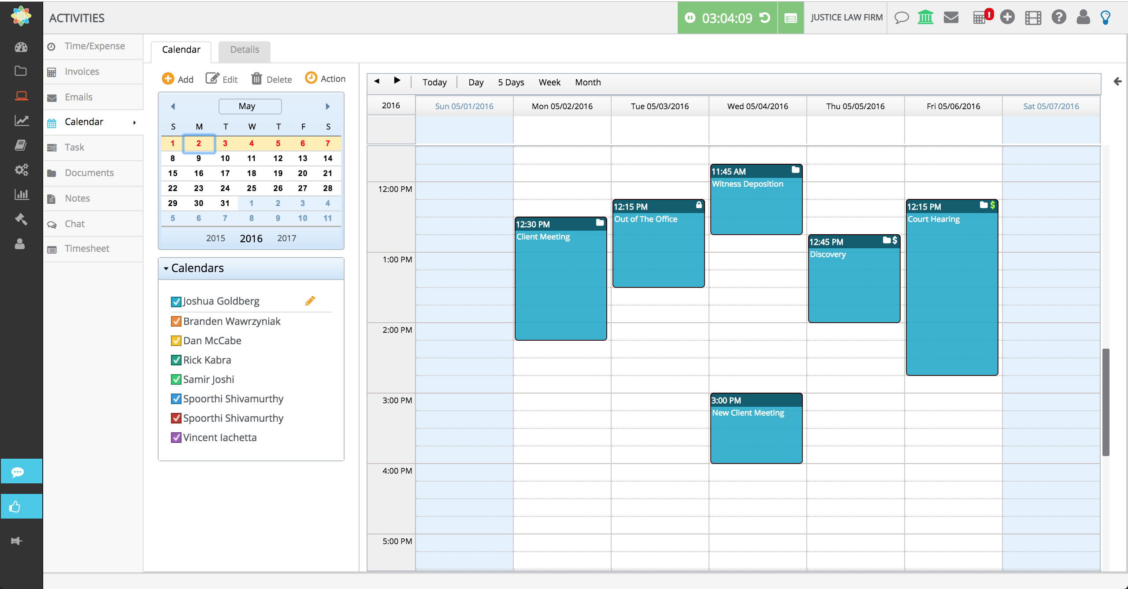The width and height of the screenshot is (1128, 589).
Task: Switch to the Details tab
Action: pyautogui.click(x=245, y=50)
